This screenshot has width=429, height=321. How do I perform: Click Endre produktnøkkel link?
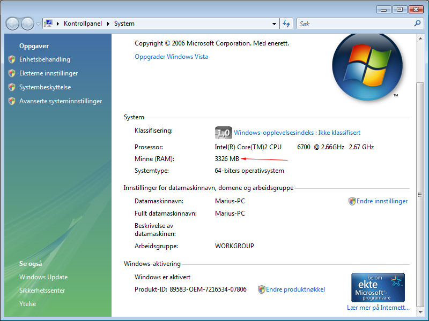click(x=295, y=289)
